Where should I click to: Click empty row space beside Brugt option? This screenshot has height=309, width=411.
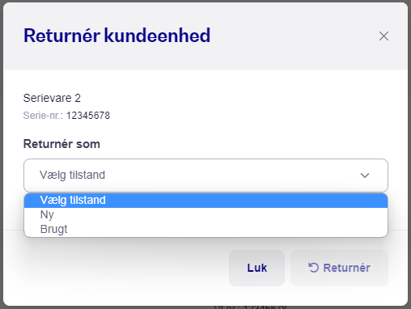(216, 230)
